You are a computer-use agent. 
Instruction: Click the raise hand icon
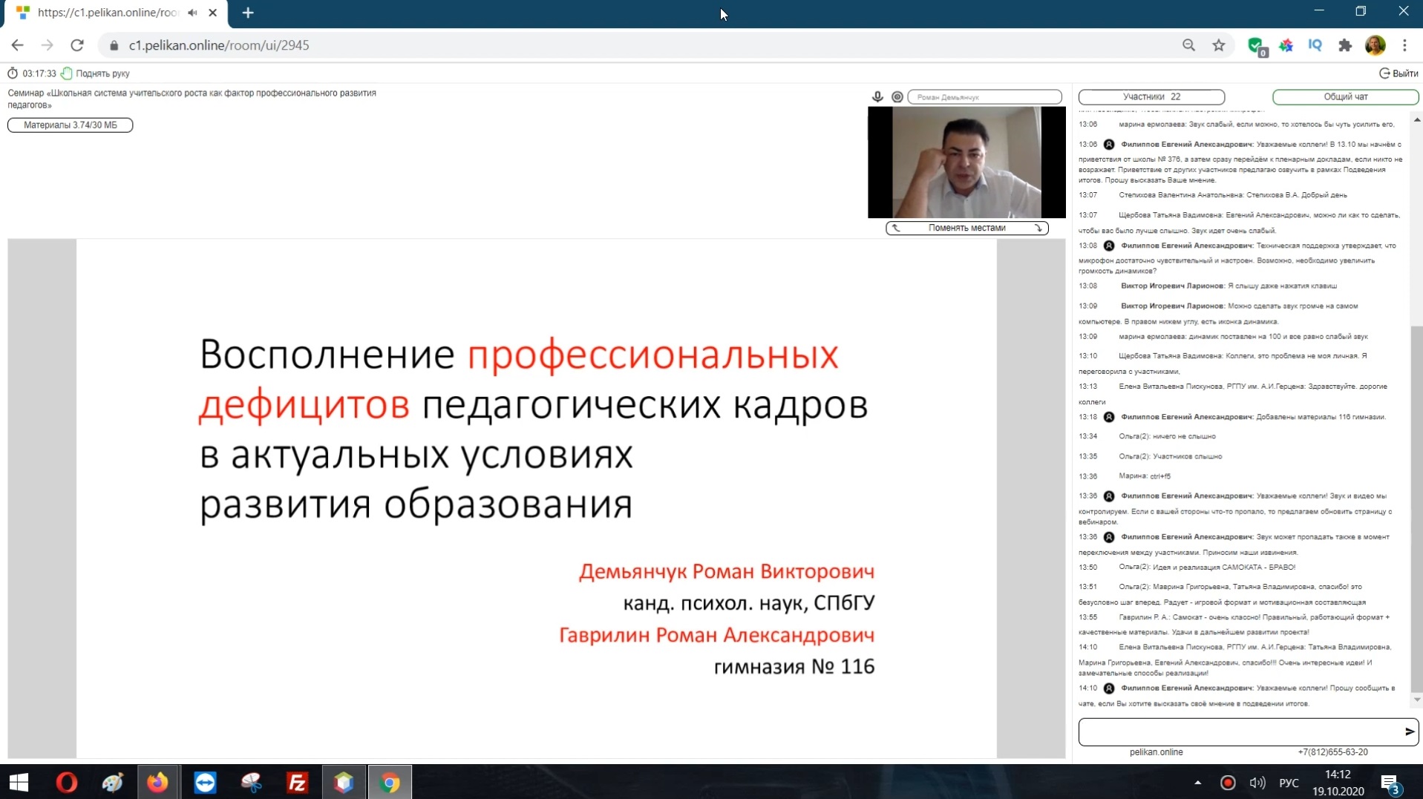pyautogui.click(x=67, y=73)
